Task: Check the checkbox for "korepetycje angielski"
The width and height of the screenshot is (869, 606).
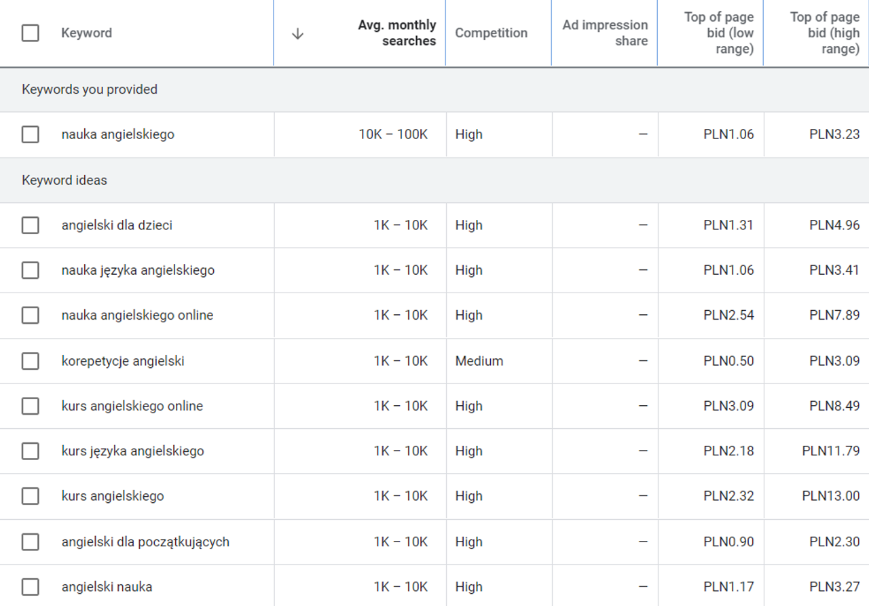Action: point(30,360)
